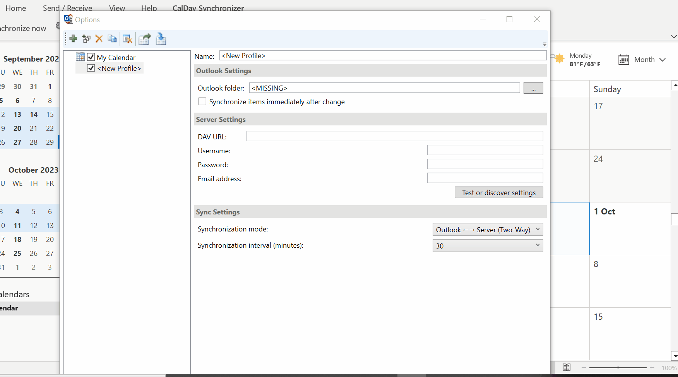Click the weather sun icon
Image resolution: width=678 pixels, height=377 pixels.
[x=558, y=59]
